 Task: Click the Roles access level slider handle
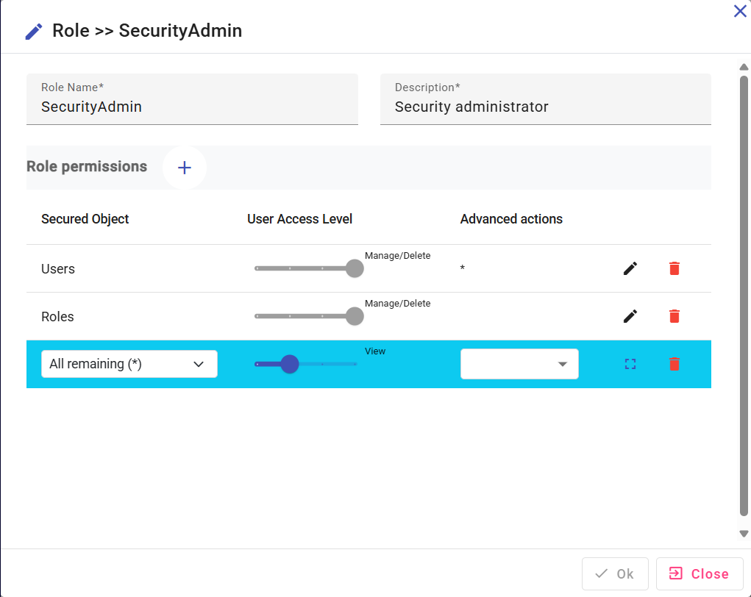pyautogui.click(x=355, y=316)
